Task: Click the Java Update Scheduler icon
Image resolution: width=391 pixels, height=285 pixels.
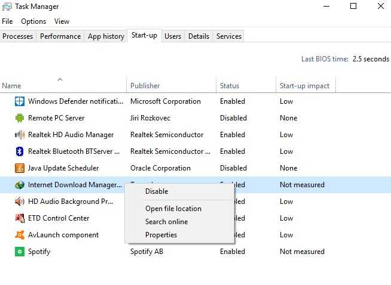Action: pos(19,168)
